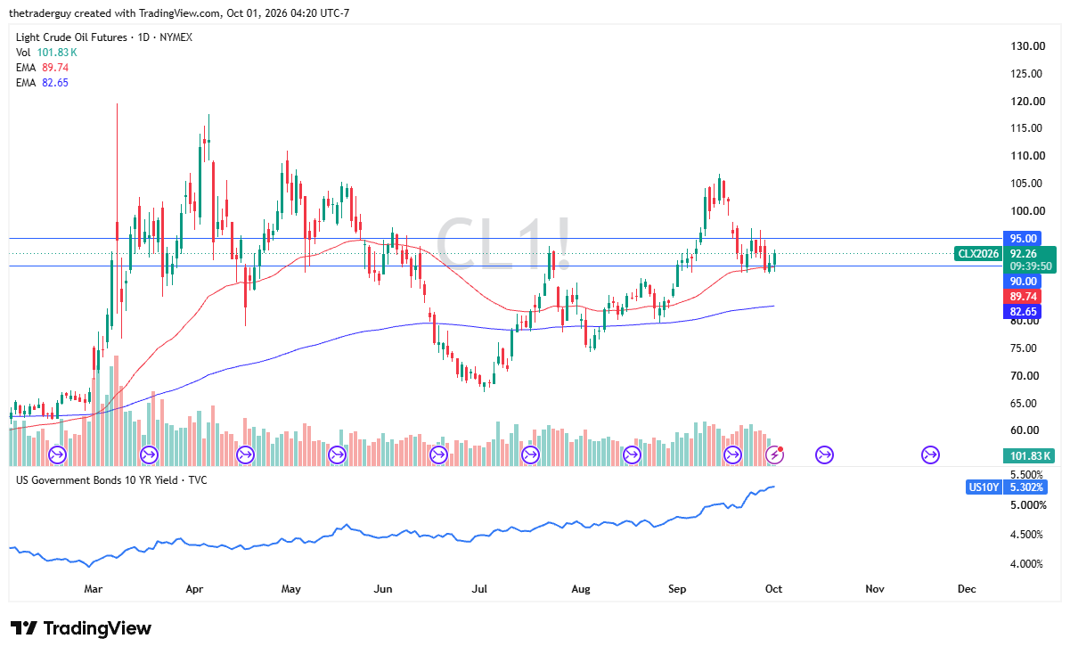Select the EMA 89.74 legend entry
Viewport: 1070px width, 655px height.
pos(42,68)
